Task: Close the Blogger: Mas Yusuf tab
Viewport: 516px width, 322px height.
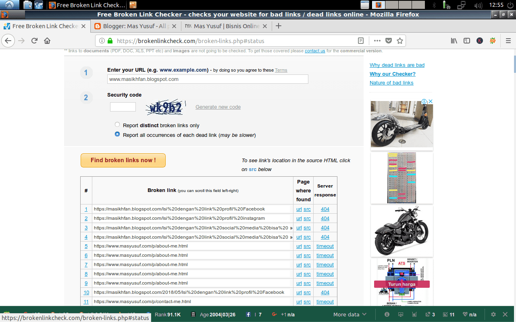Action: coord(174,26)
